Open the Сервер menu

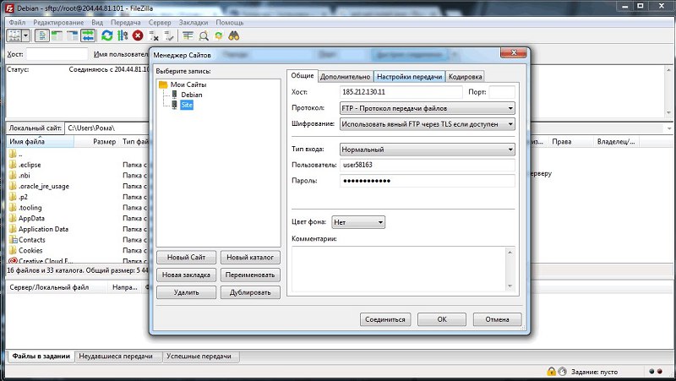click(x=160, y=23)
